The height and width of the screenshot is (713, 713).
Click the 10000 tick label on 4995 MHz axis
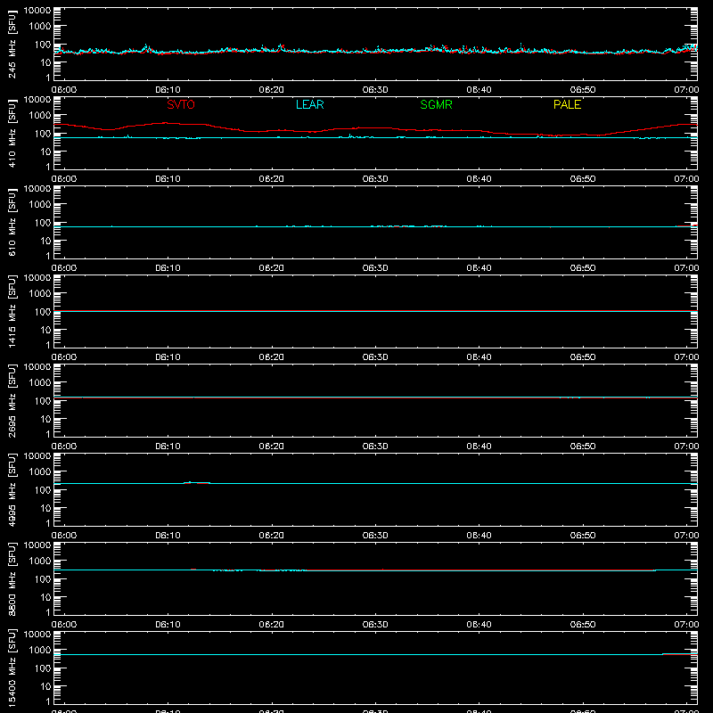tap(37, 456)
